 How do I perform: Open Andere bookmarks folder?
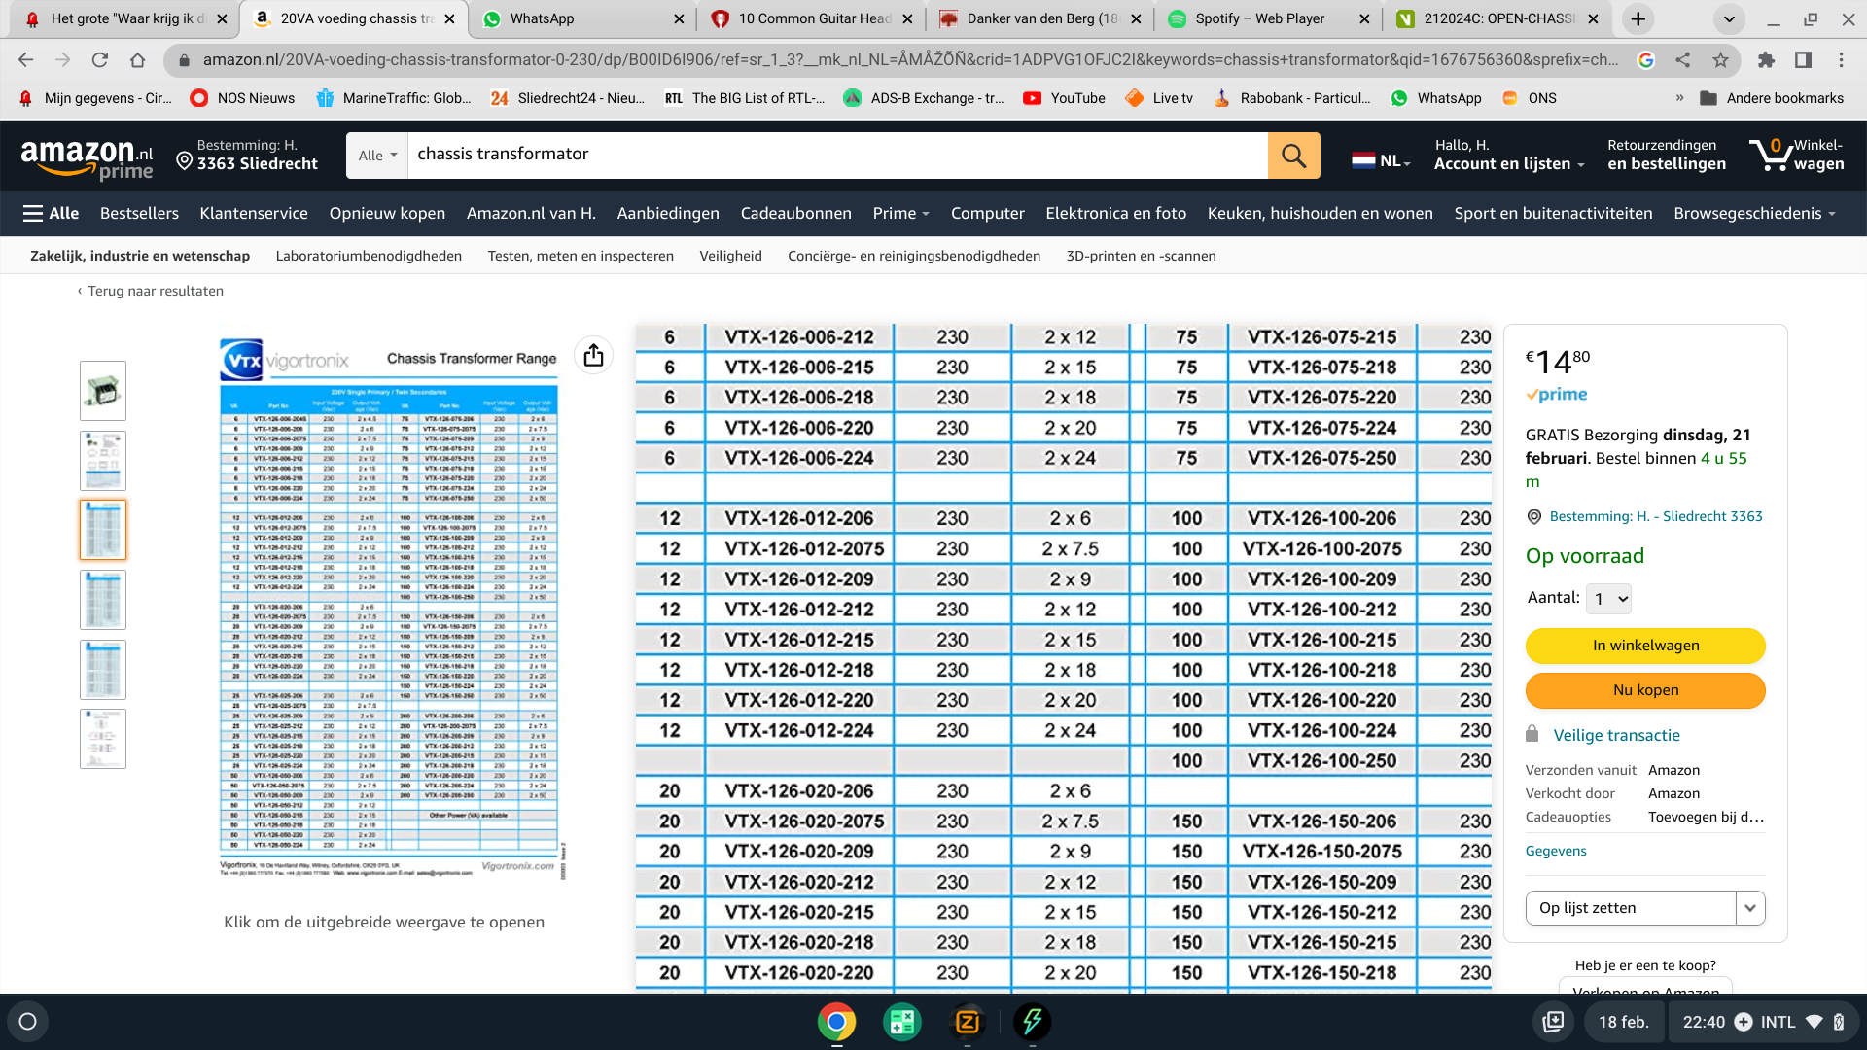(1772, 98)
